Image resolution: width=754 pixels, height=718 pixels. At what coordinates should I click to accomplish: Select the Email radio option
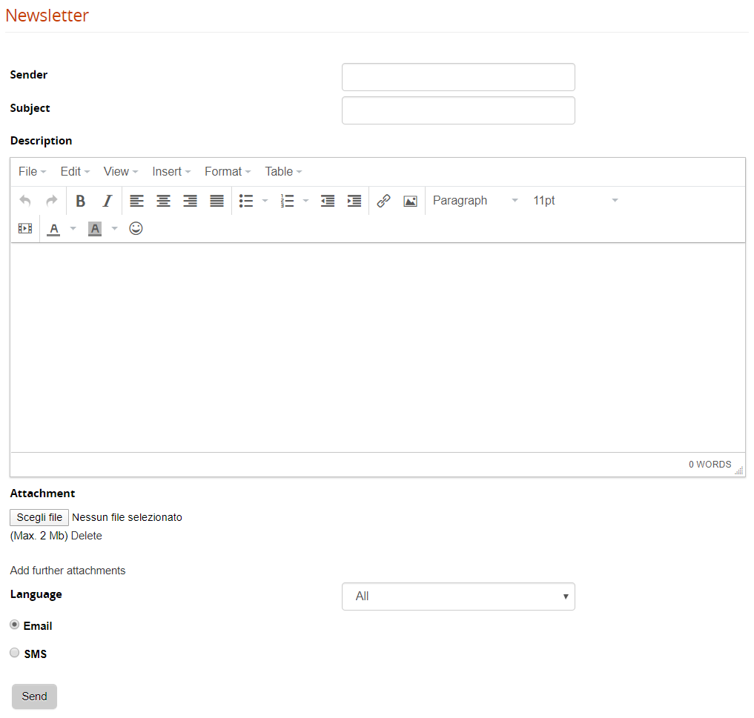tap(15, 625)
